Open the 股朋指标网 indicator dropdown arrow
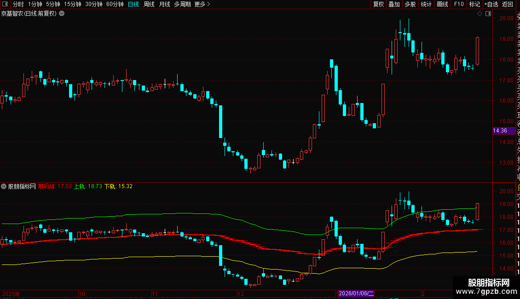 point(4,186)
